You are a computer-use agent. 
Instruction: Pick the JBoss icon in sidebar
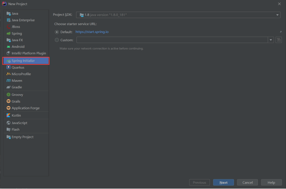[x=8, y=27]
